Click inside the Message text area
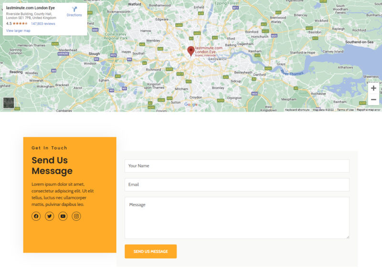 237,217
